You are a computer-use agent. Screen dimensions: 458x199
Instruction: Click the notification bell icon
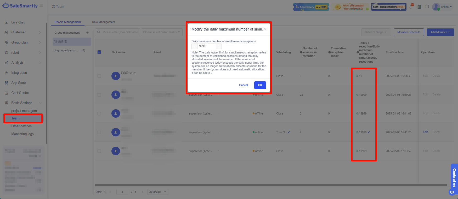click(x=411, y=7)
